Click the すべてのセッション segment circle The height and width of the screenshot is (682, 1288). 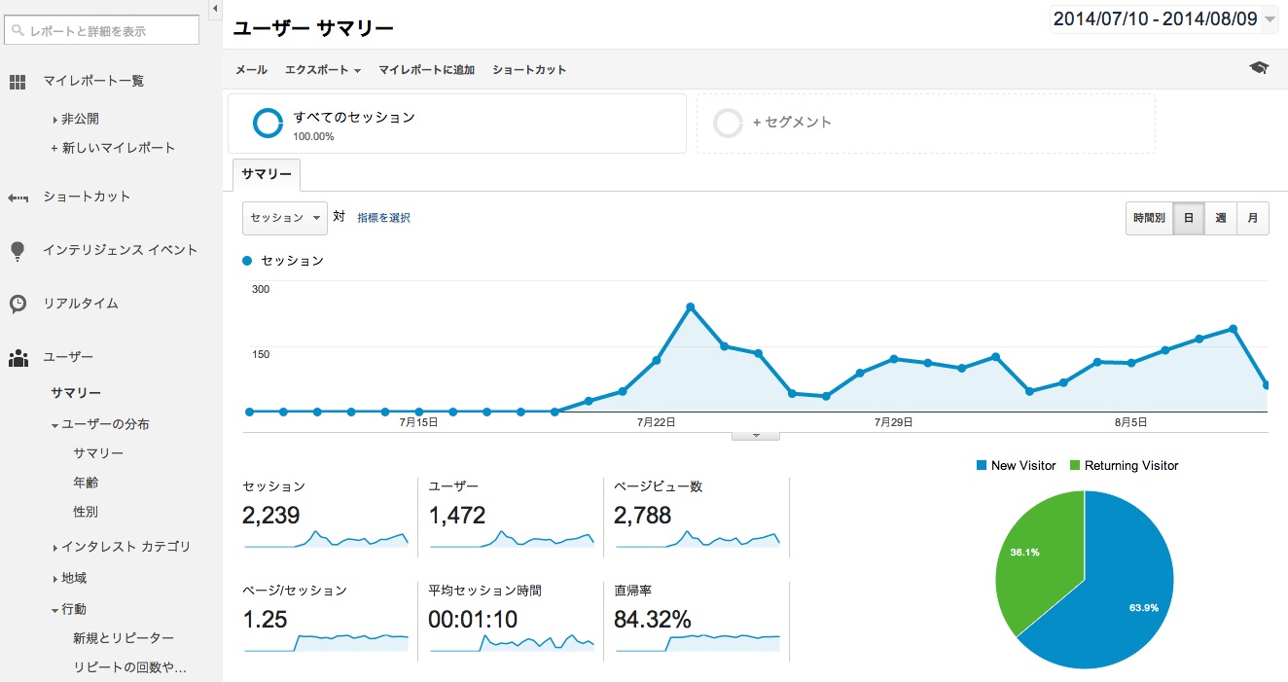coord(267,123)
